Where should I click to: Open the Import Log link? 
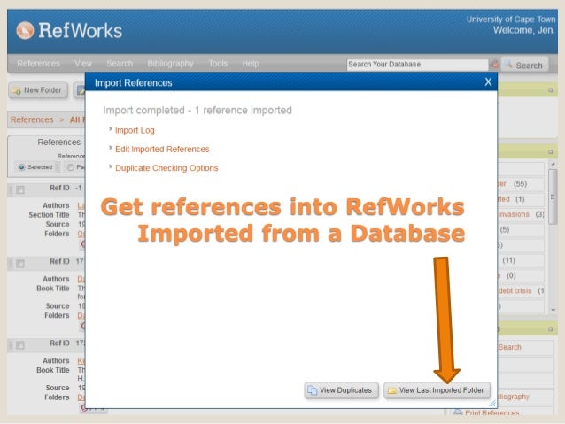(135, 130)
